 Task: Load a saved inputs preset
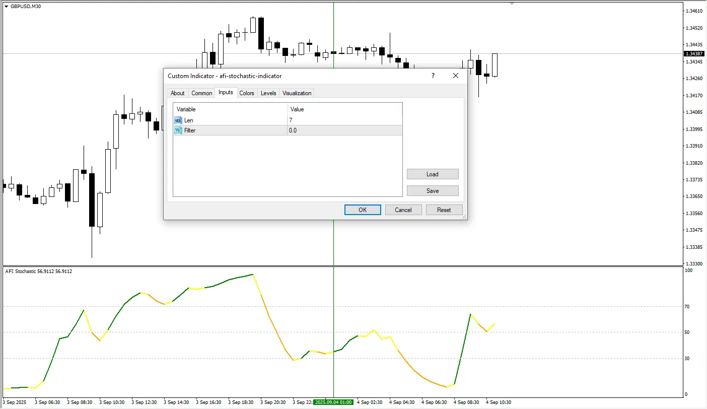[432, 174]
